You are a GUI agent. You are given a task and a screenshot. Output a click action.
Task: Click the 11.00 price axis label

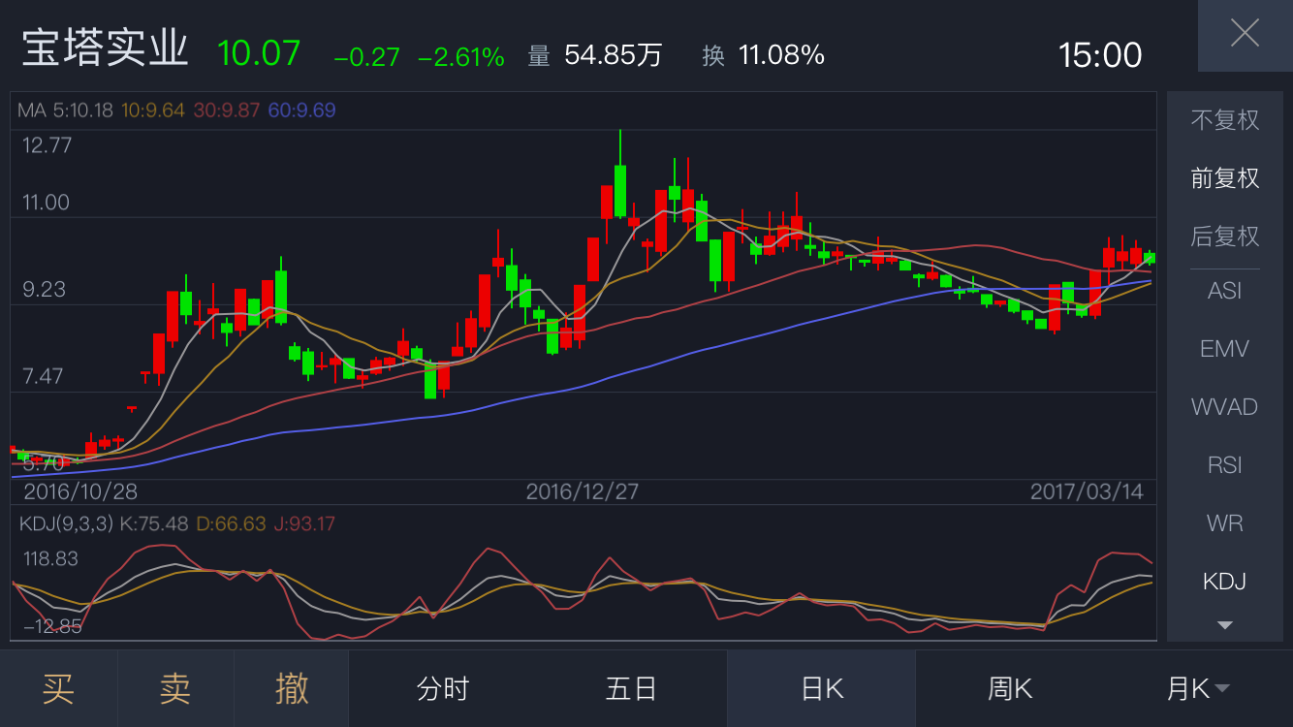[x=47, y=203]
